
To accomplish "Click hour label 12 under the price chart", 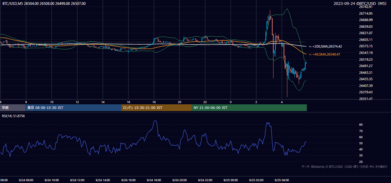I will pyautogui.click(x=77, y=102).
